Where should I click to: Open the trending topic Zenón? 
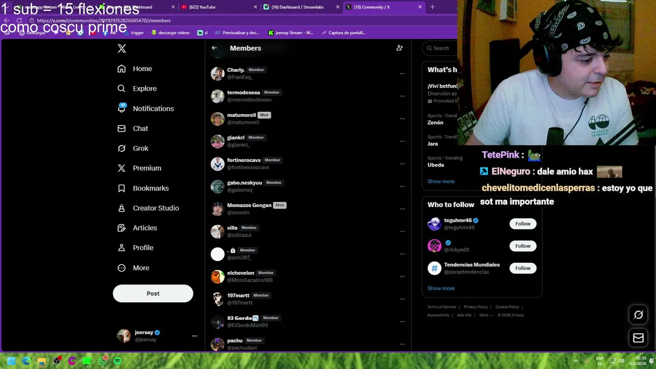point(436,122)
